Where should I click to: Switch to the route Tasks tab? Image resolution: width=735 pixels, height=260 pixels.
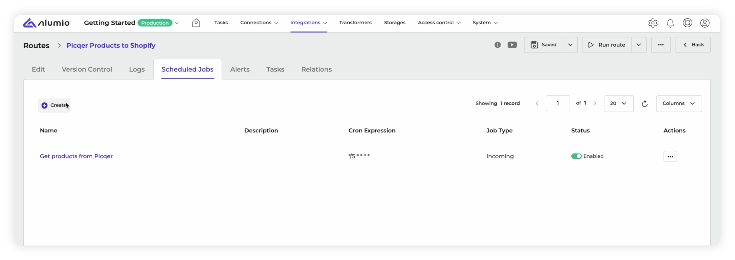coord(275,69)
